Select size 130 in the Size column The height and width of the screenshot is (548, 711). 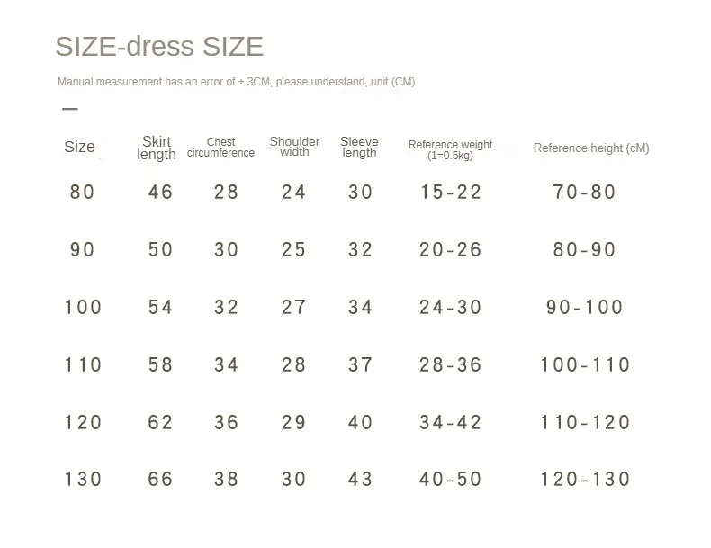(x=83, y=479)
